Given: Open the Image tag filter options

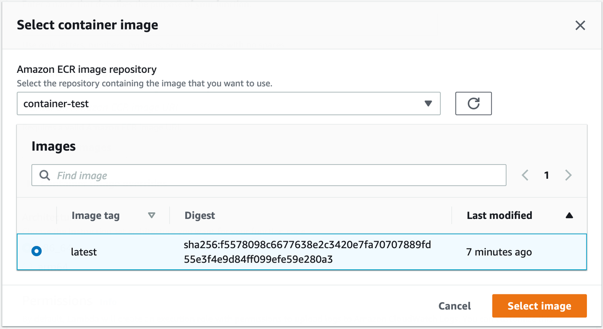Looking at the screenshot, I should pyautogui.click(x=151, y=215).
